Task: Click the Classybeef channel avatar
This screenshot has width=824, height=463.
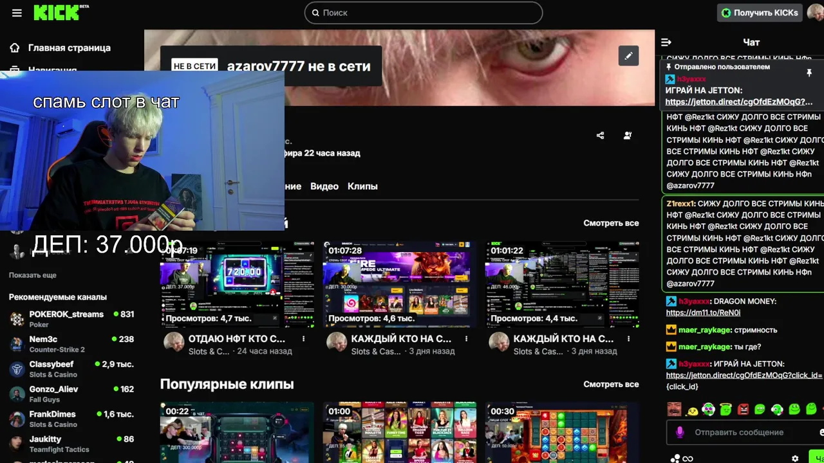Action: pyautogui.click(x=17, y=369)
